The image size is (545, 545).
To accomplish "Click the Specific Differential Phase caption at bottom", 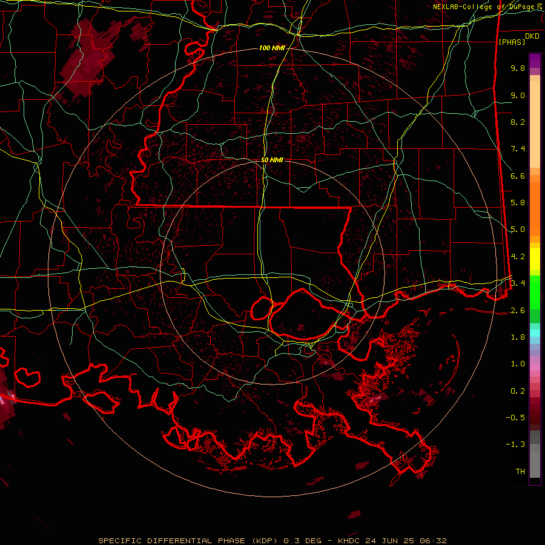I will click(x=272, y=541).
